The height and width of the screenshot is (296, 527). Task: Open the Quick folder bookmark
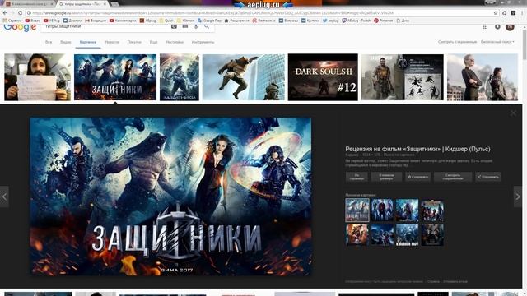coord(166,21)
